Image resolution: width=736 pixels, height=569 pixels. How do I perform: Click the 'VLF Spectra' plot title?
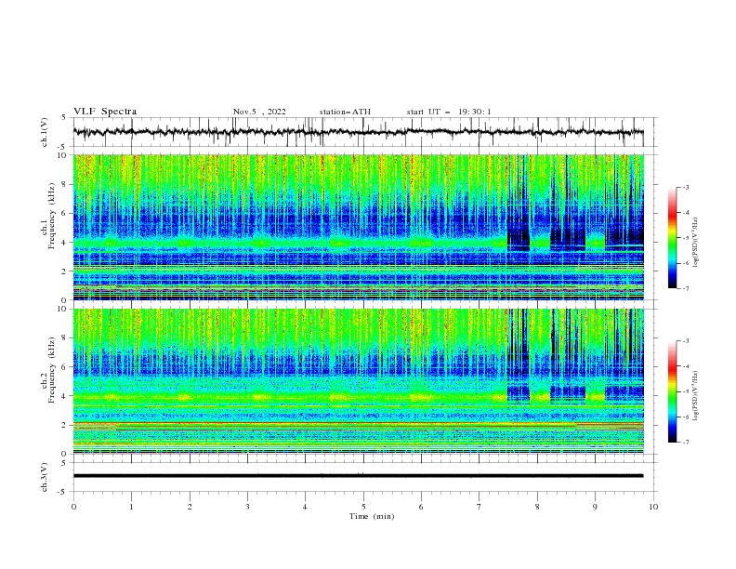105,112
